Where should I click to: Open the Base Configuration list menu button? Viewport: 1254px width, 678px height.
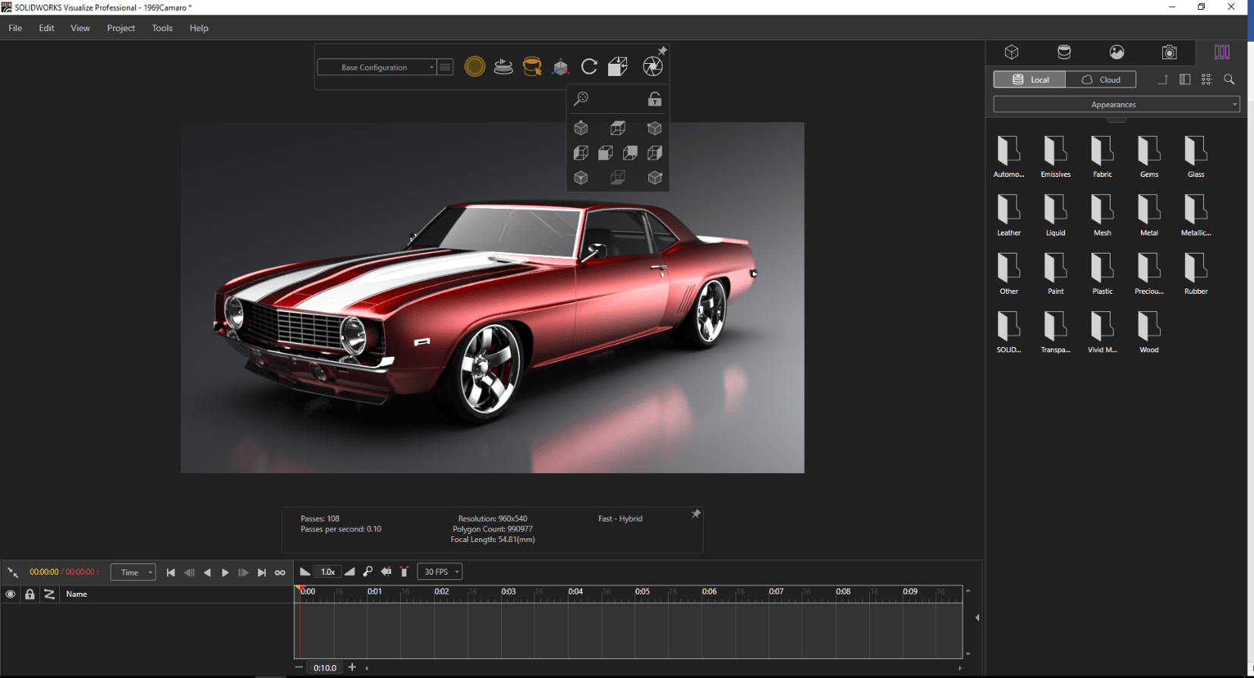click(446, 68)
